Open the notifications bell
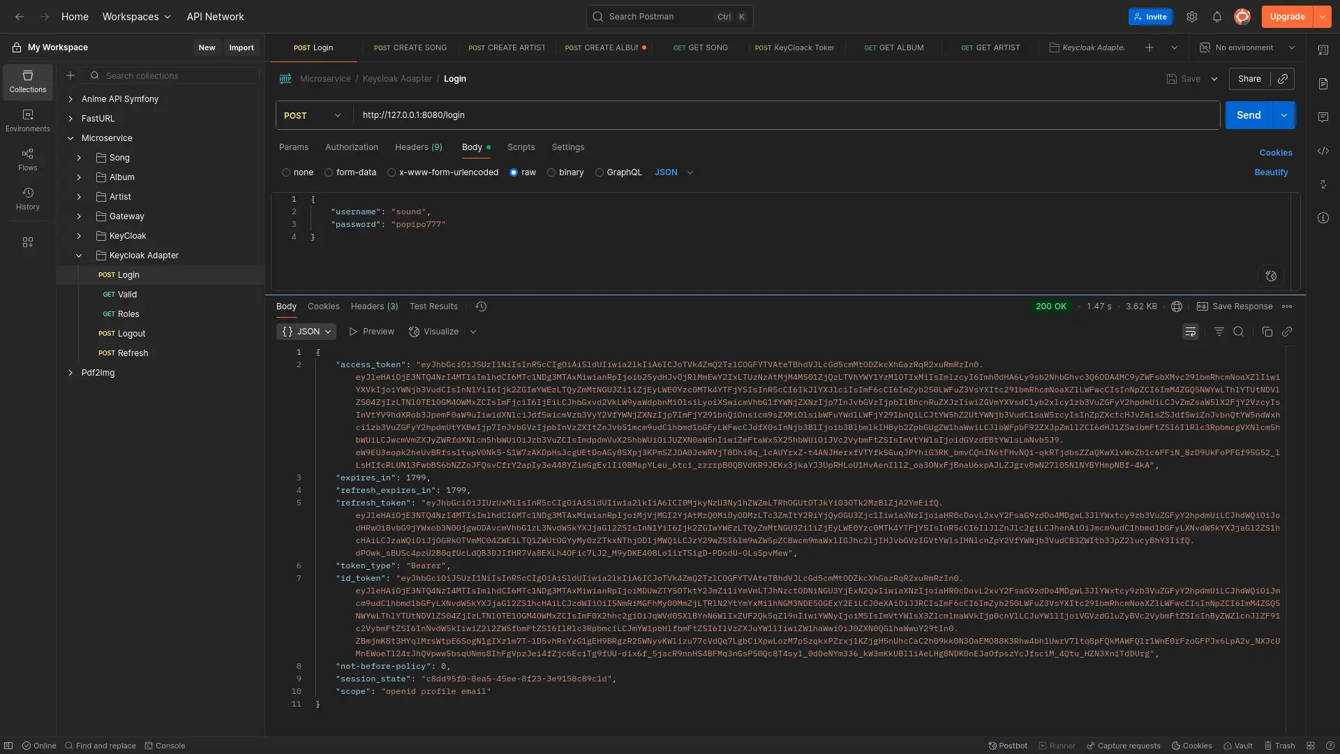 click(x=1217, y=17)
